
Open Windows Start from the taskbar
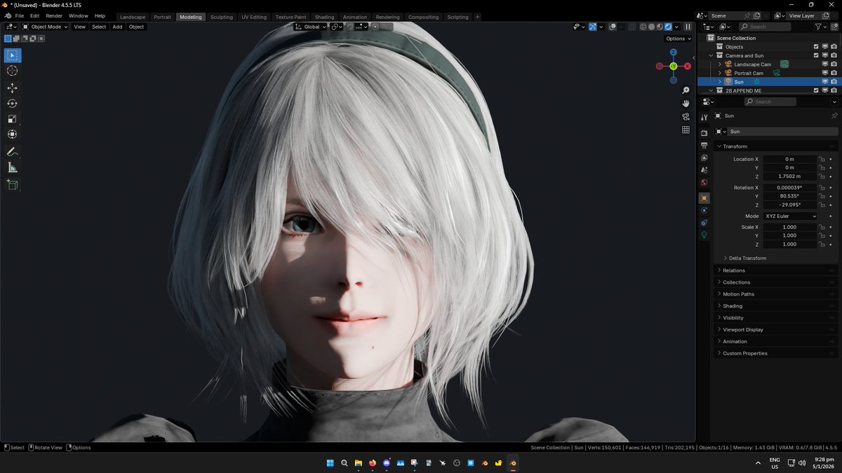click(x=330, y=463)
